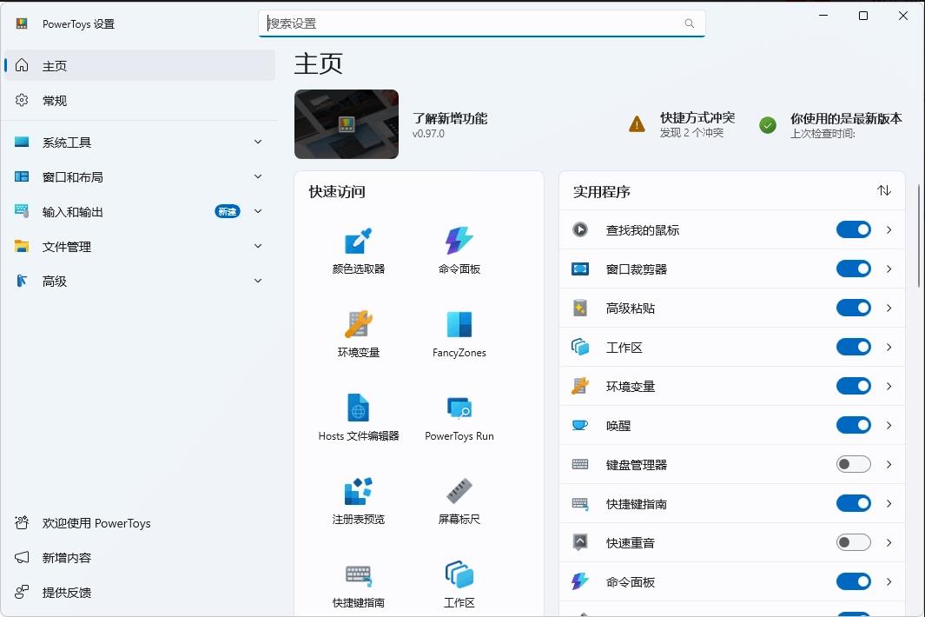This screenshot has width=925, height=617.
Task: Enable the 键盘管理器 toggle
Action: tap(853, 464)
